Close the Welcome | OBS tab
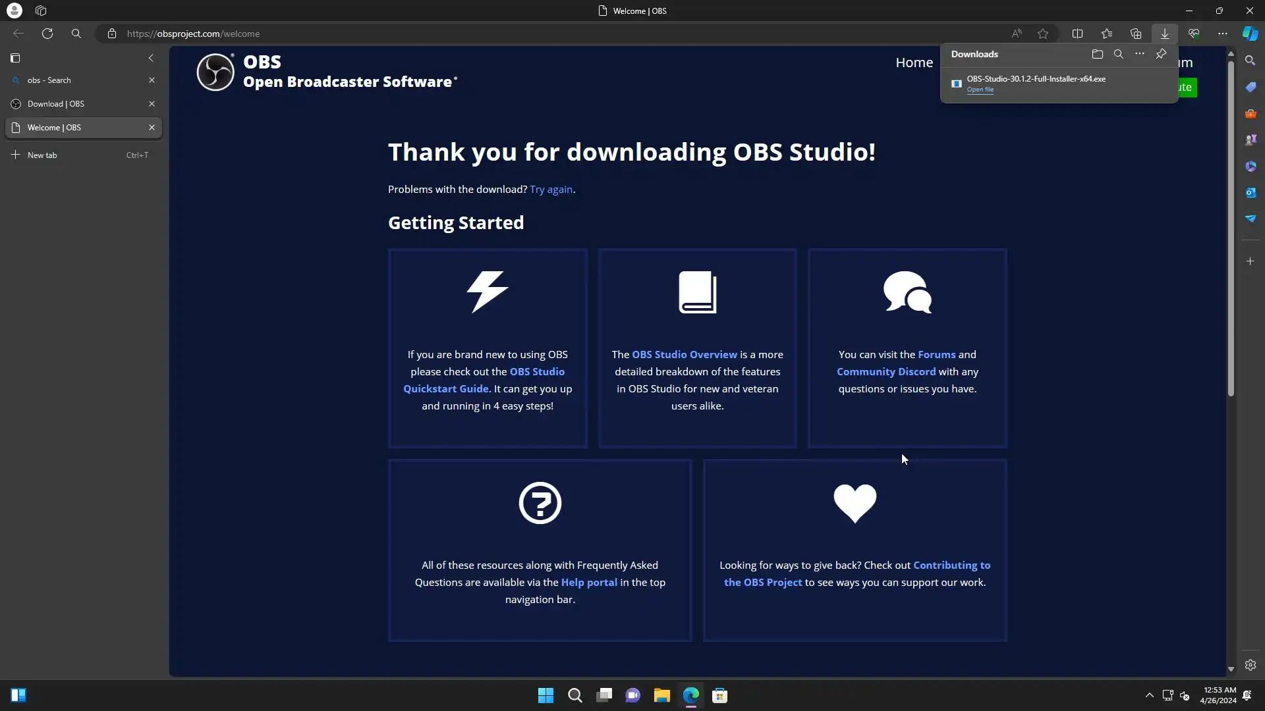This screenshot has height=711, width=1265. [152, 128]
